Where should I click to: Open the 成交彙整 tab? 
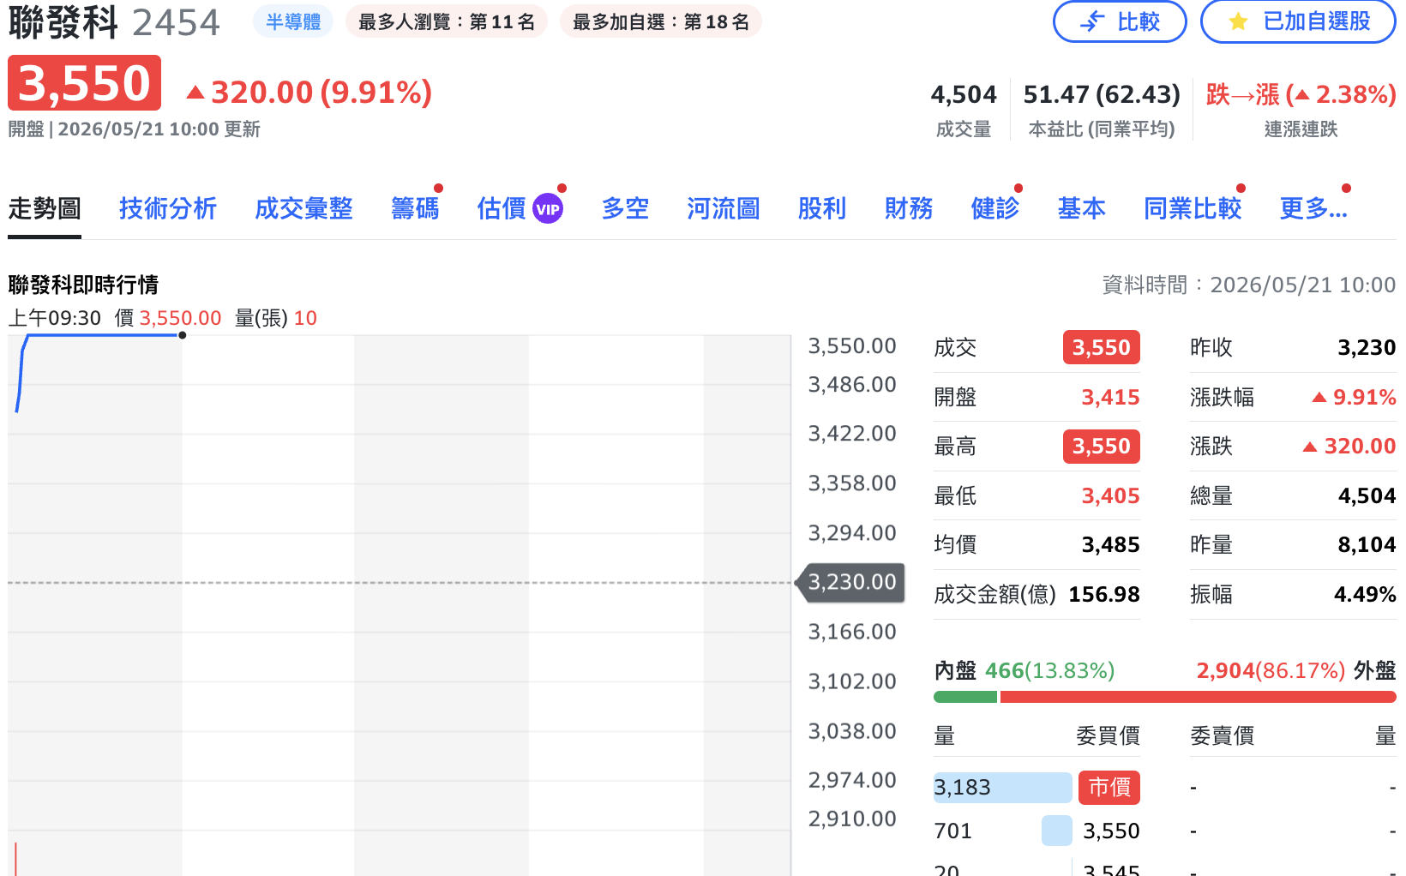pyautogui.click(x=303, y=208)
